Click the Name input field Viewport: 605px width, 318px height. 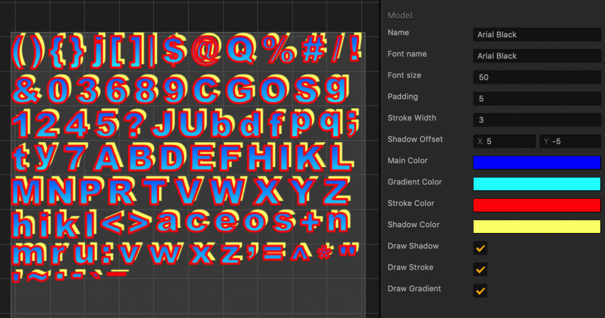(x=536, y=35)
